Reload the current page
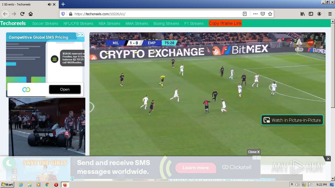Image resolution: width=335 pixels, height=188 pixels. point(22,14)
